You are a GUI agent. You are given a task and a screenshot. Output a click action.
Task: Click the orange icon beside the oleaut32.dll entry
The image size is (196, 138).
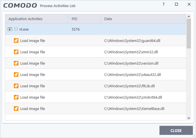[x=16, y=75]
